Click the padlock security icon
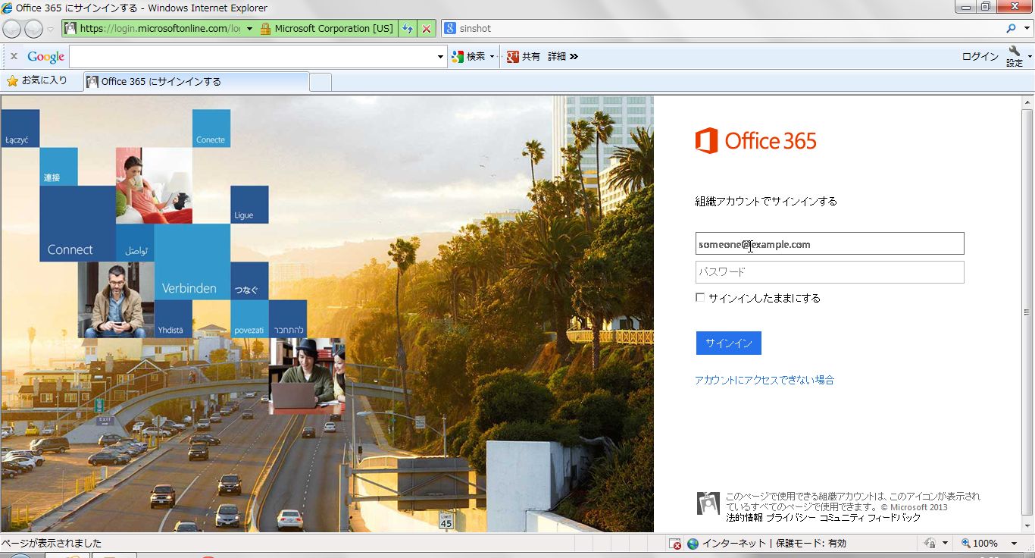The width and height of the screenshot is (1035, 558). (265, 29)
